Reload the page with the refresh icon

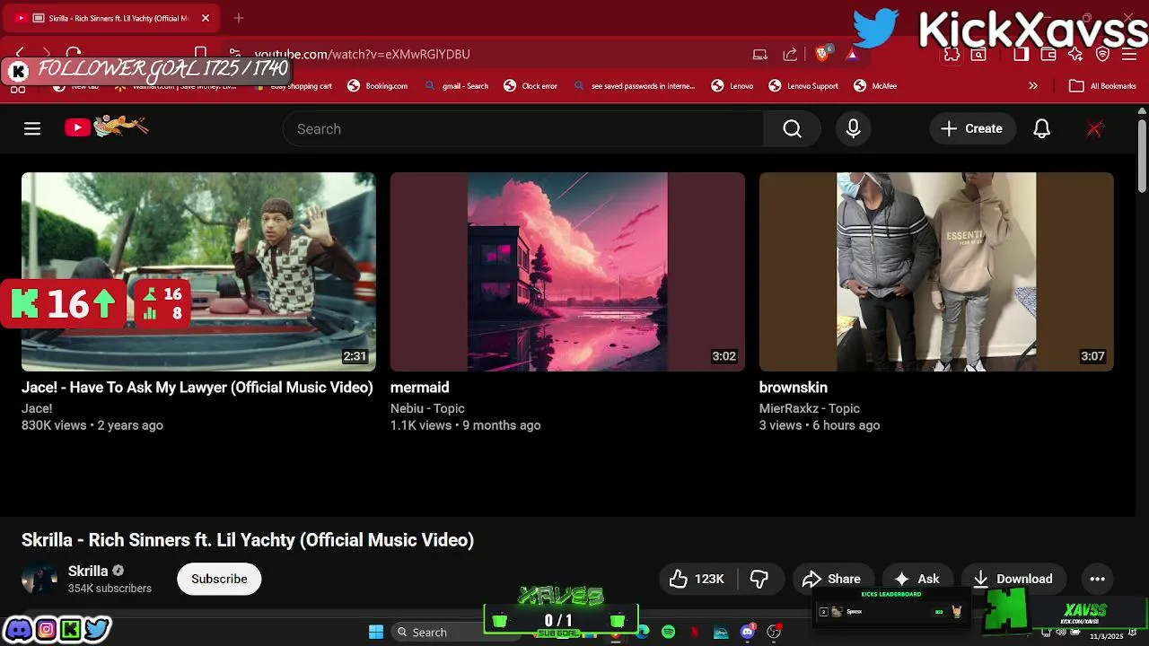[74, 54]
